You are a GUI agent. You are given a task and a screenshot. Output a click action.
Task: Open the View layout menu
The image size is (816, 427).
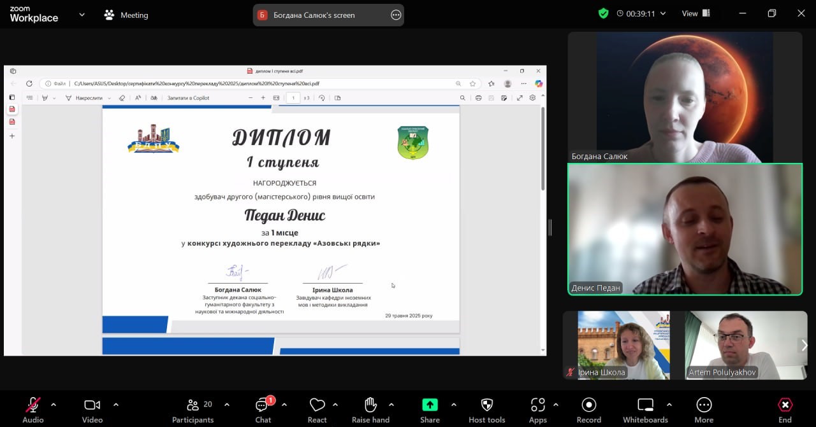[x=696, y=13]
